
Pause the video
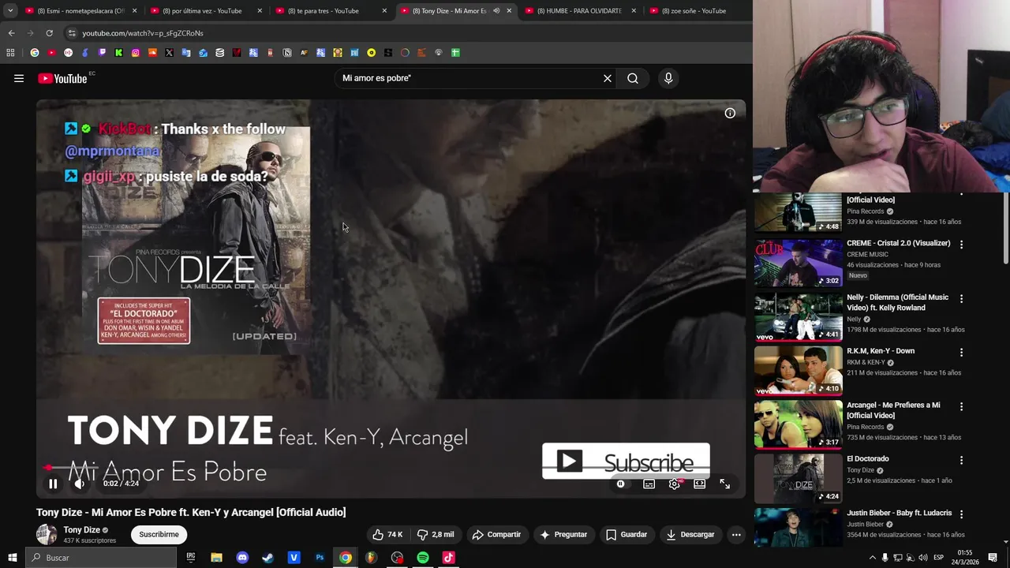53,484
